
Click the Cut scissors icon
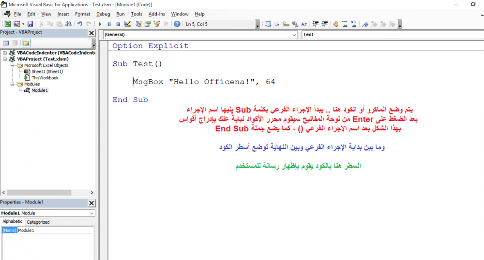point(41,24)
